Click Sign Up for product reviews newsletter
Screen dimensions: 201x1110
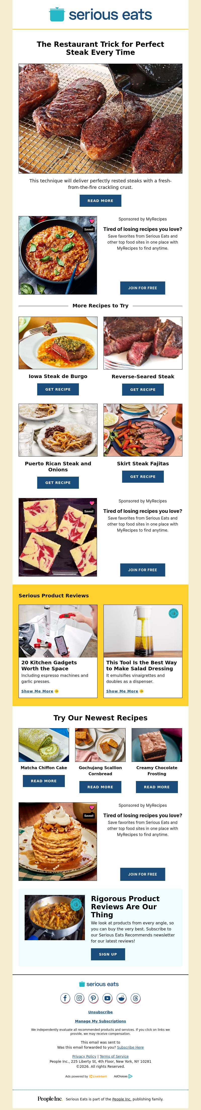click(108, 955)
